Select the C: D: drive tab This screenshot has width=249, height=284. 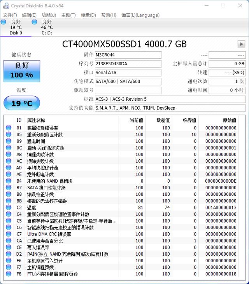tap(47, 27)
